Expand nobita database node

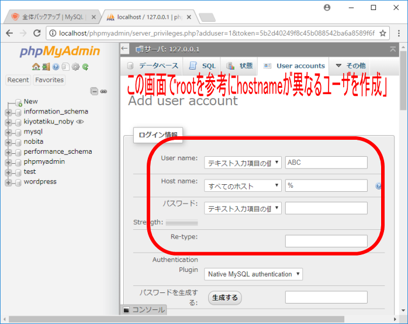8,142
